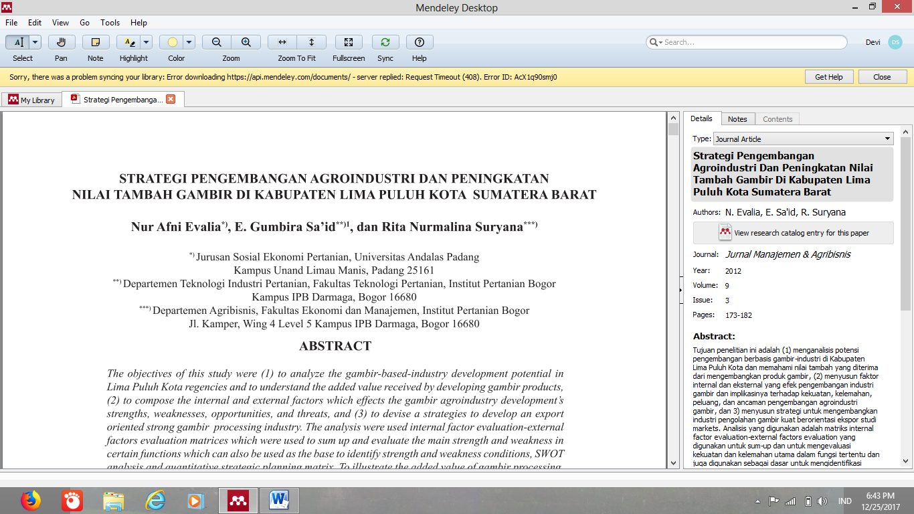Edit the Authors field
Image resolution: width=914 pixels, height=514 pixels.
point(786,212)
